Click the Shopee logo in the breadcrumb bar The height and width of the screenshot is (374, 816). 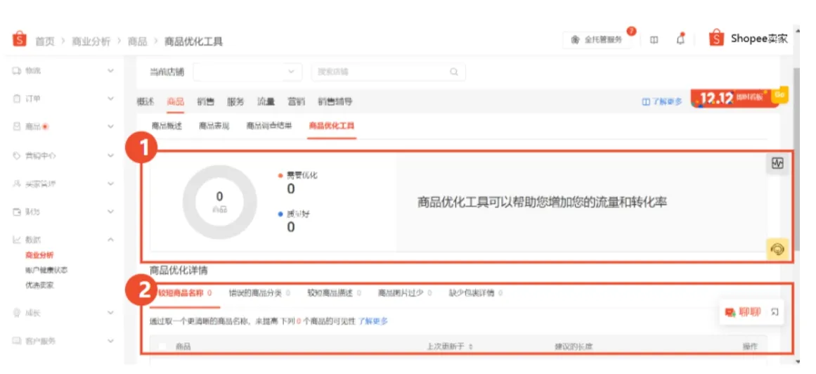(x=19, y=39)
